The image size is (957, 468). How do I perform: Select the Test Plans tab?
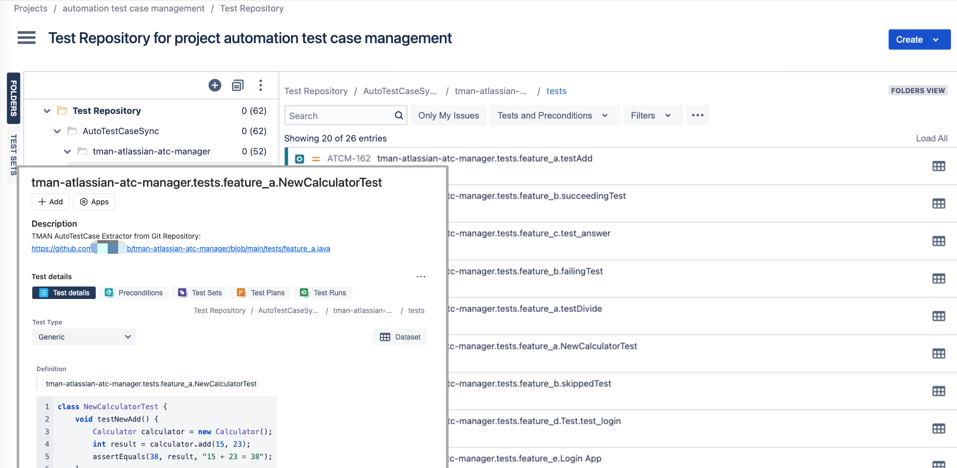point(261,293)
